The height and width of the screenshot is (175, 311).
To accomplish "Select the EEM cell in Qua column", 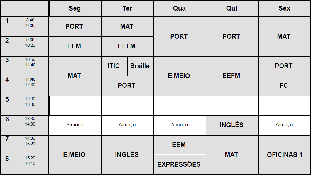I will pyautogui.click(x=179, y=145).
